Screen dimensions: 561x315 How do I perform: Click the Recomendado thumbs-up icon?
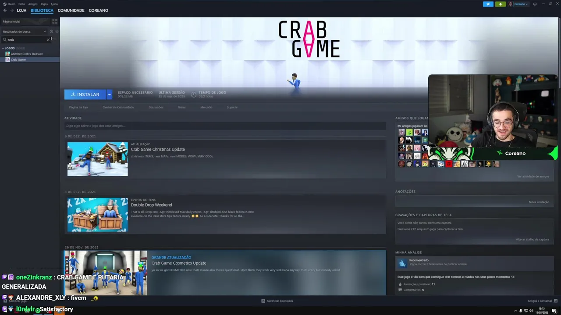tap(402, 262)
